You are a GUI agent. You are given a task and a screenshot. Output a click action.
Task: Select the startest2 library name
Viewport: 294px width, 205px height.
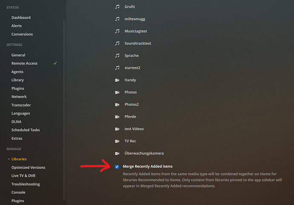133,68
